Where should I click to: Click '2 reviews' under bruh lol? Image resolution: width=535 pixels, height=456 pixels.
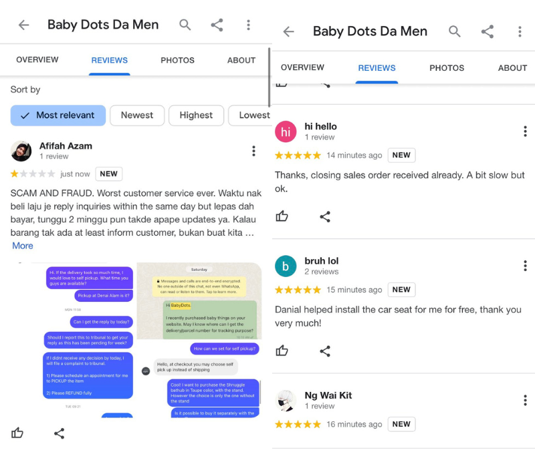coord(322,272)
